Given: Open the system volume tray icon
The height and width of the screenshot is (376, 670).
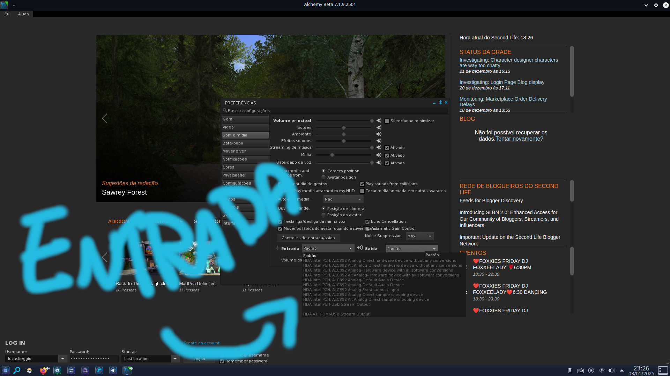Looking at the screenshot, I should point(612,370).
